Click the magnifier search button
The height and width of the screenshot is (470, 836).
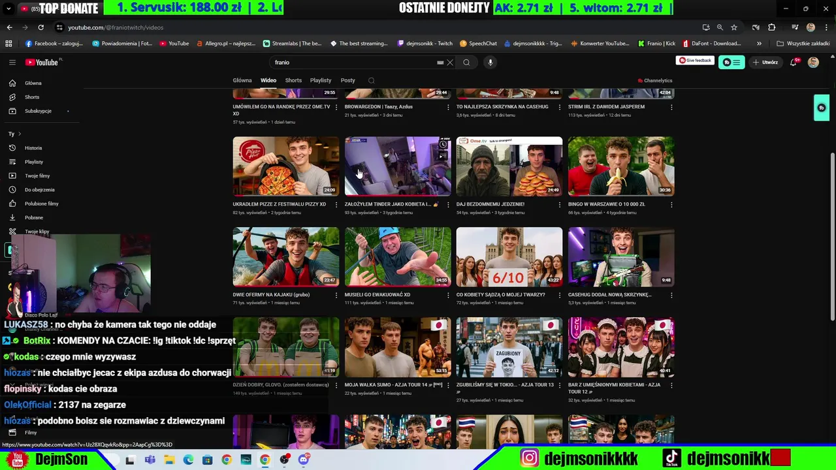click(x=466, y=63)
